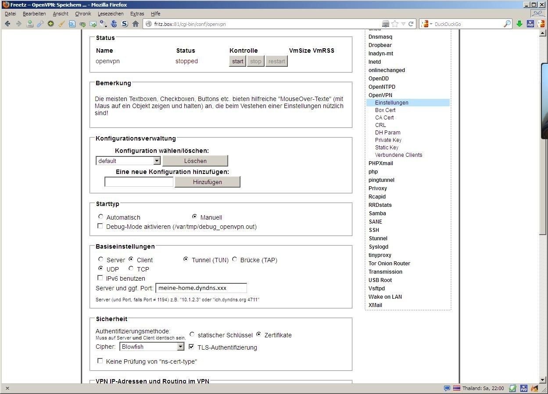The image size is (548, 394).
Task: Enable Debug-Mode aktivieren checkbox
Action: [x=100, y=226]
